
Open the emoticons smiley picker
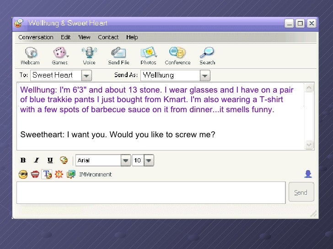pos(23,175)
